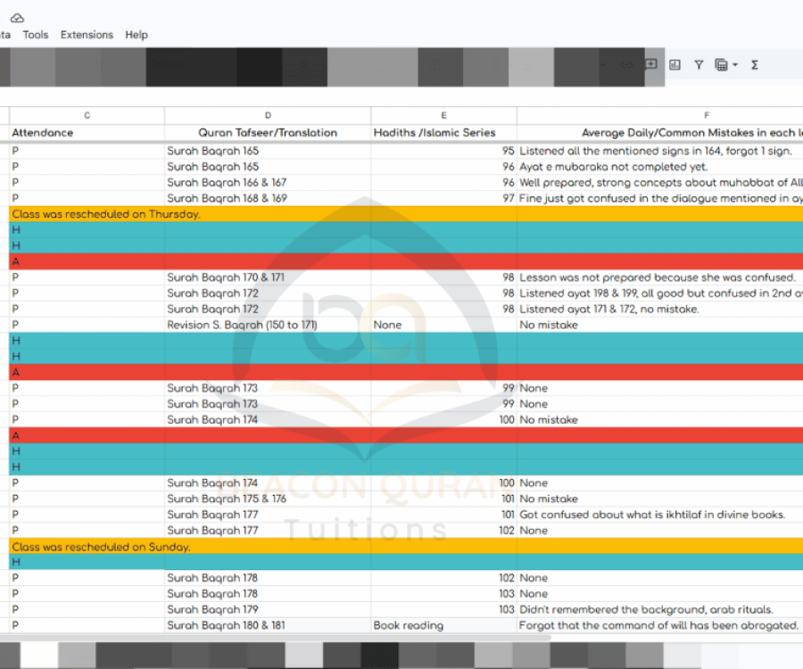Select "Revision S. Baqrah (150 to 171)" cell

click(268, 325)
